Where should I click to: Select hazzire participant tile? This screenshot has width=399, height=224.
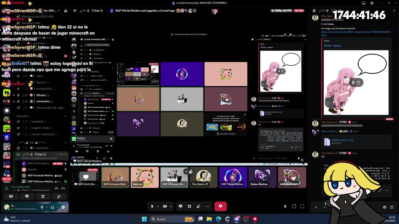(145, 177)
